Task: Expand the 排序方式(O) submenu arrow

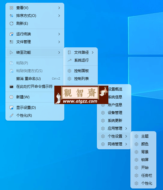Action: coord(59,16)
